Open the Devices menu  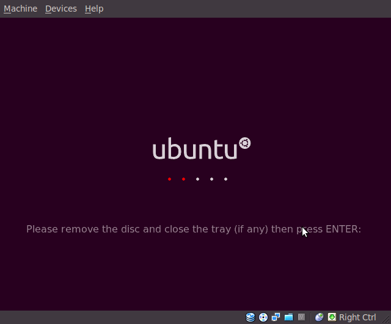61,9
